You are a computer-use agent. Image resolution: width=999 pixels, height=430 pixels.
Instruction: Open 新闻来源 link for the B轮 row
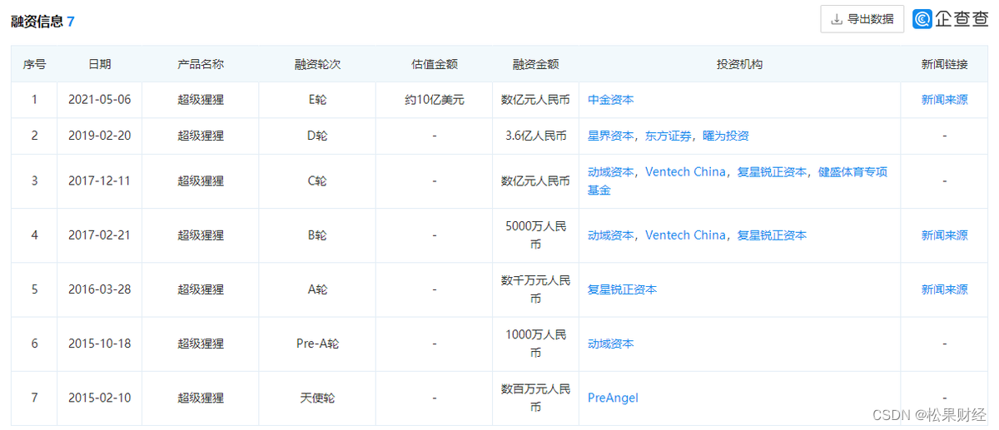(x=944, y=235)
